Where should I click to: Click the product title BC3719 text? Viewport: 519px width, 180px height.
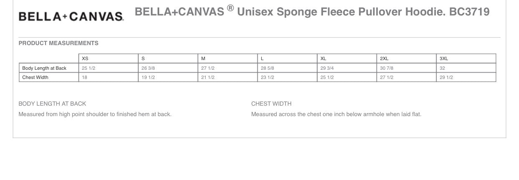pyautogui.click(x=469, y=12)
